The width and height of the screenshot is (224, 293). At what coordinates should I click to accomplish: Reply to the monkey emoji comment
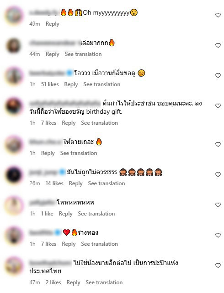click(76, 183)
